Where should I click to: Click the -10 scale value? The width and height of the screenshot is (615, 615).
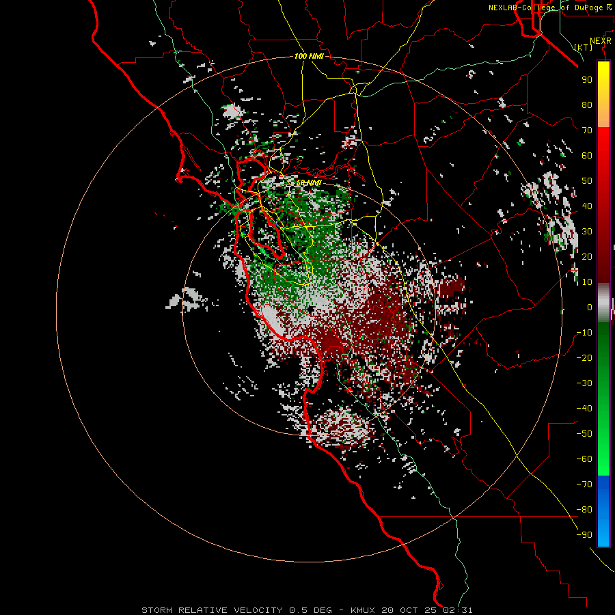(x=584, y=333)
